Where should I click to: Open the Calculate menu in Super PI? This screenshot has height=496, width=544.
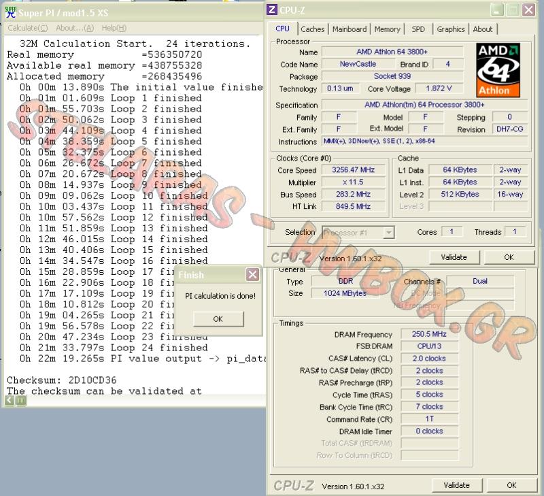click(27, 28)
